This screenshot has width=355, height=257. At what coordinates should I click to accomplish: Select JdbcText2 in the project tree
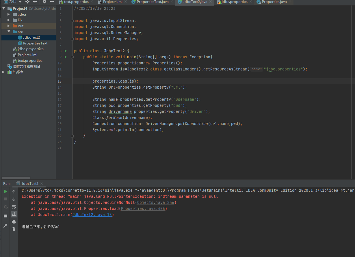pyautogui.click(x=29, y=38)
